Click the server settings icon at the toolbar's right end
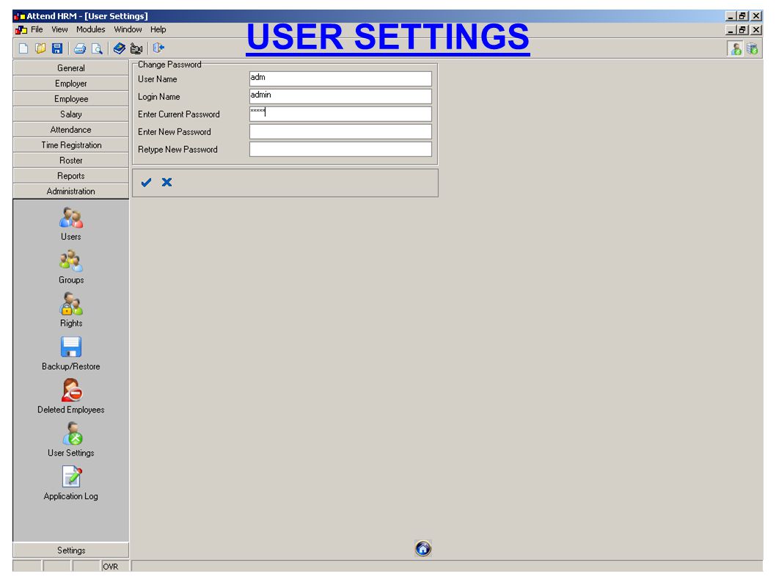 click(753, 49)
